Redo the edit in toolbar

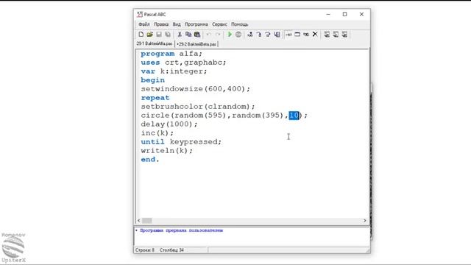(x=218, y=35)
